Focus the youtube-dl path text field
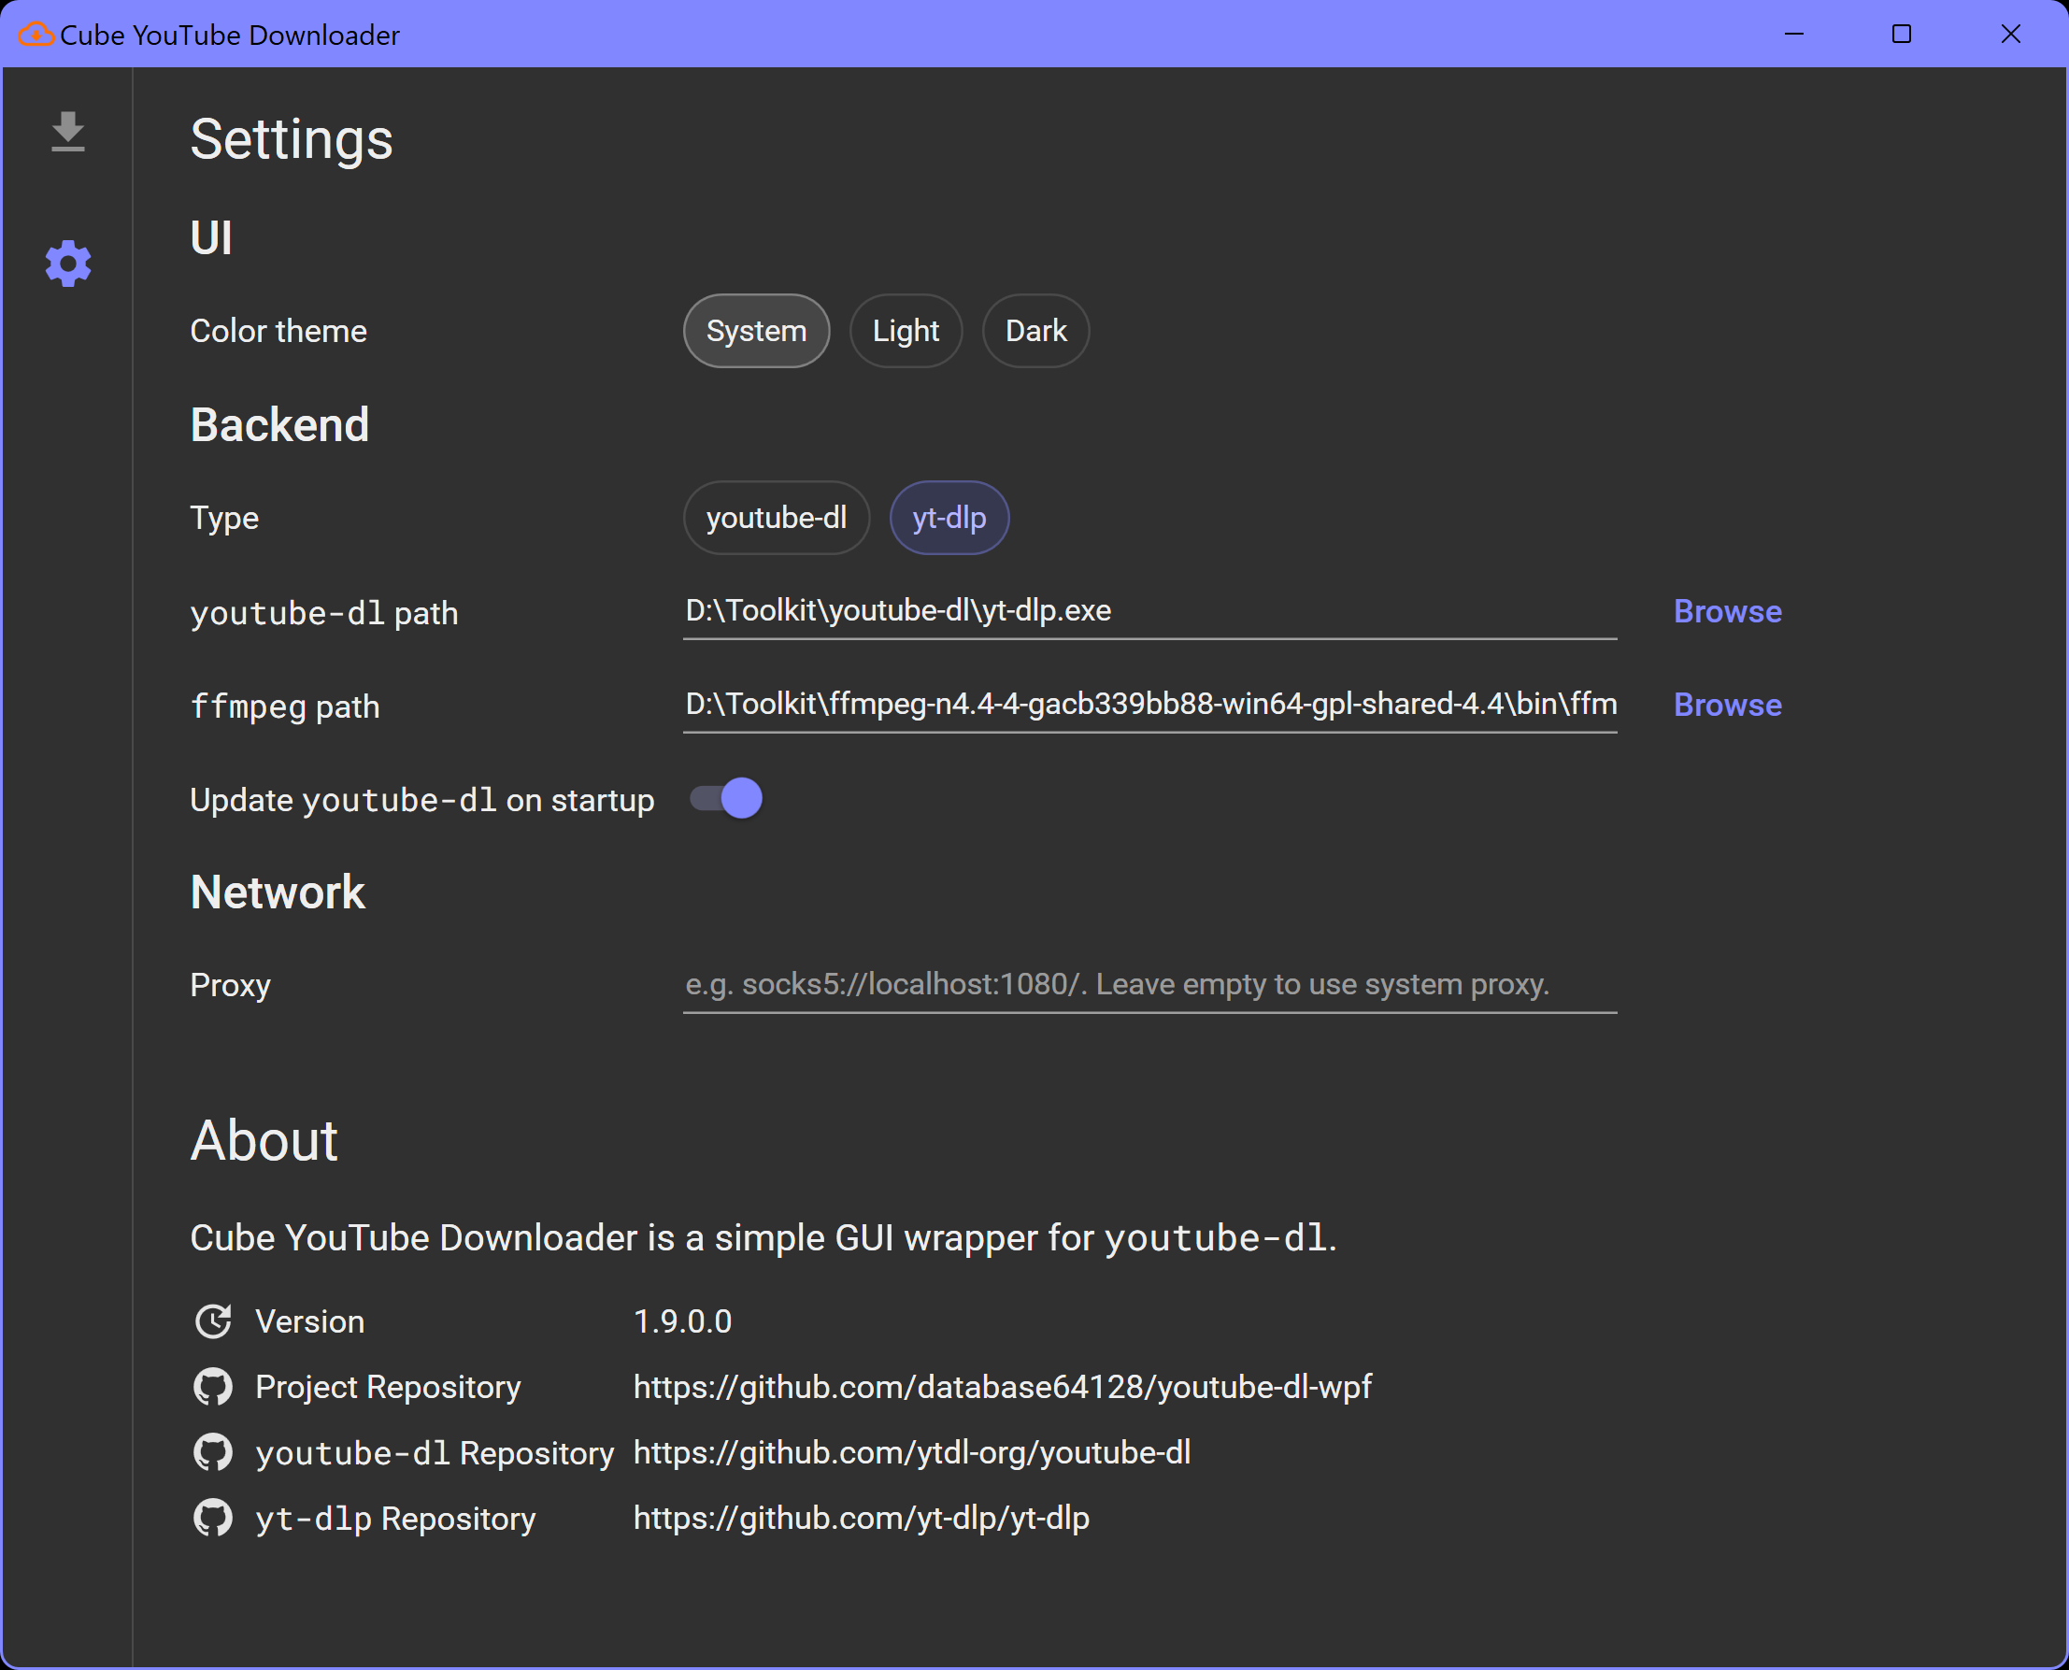Viewport: 2069px width, 1670px height. pyautogui.click(x=1149, y=612)
